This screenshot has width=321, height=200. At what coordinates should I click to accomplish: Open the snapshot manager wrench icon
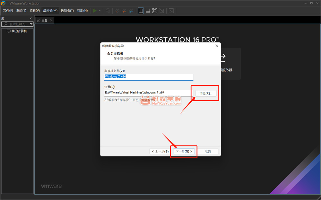pyautogui.click(x=131, y=11)
